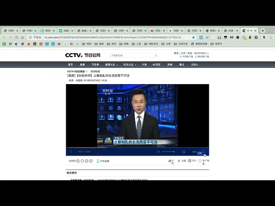Open the 节目单 navigation item
Image resolution: width=275 pixels, height=206 pixels.
(95, 65)
